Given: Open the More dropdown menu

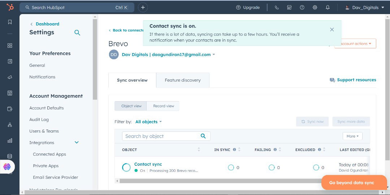Looking at the screenshot, I should (352, 136).
